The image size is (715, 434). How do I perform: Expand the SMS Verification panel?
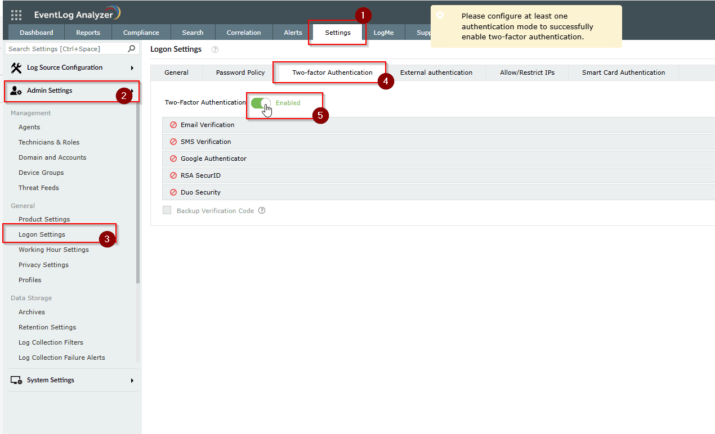click(438, 142)
